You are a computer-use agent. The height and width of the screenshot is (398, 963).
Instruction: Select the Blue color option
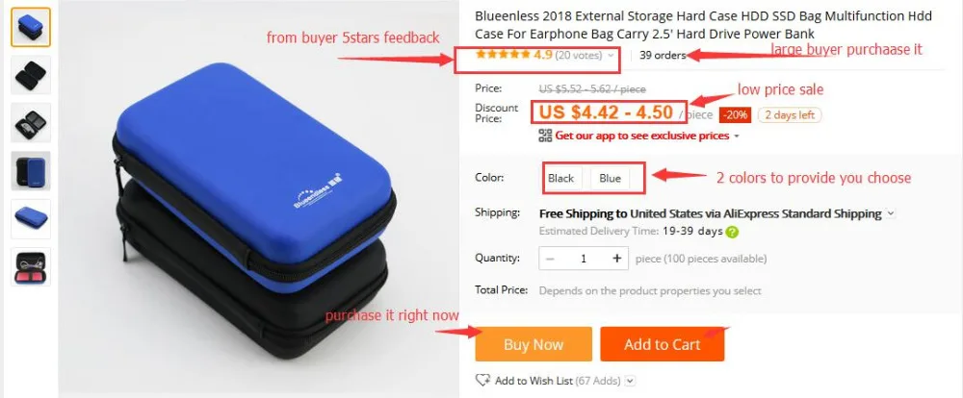[610, 179]
